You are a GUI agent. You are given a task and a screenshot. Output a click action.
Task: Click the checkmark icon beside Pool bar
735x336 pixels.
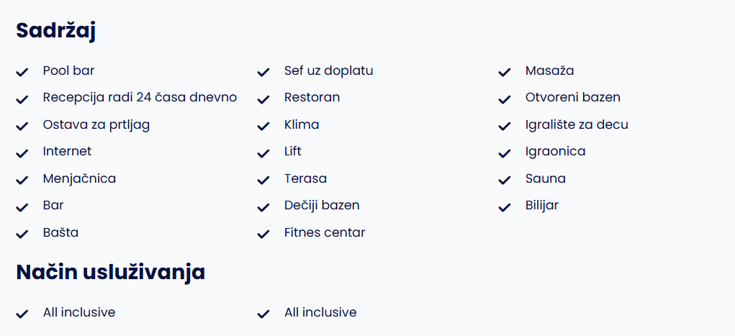pyautogui.click(x=22, y=72)
